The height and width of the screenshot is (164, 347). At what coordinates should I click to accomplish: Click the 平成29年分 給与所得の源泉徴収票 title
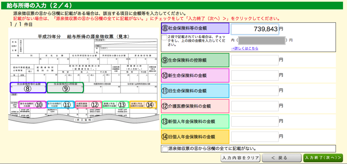pos(84,36)
